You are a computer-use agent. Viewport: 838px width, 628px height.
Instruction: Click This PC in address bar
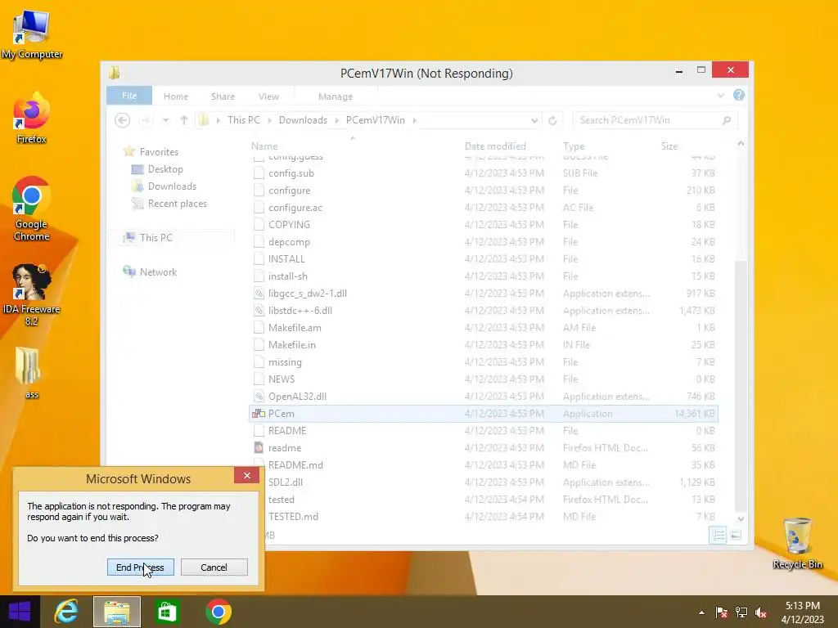pyautogui.click(x=244, y=120)
